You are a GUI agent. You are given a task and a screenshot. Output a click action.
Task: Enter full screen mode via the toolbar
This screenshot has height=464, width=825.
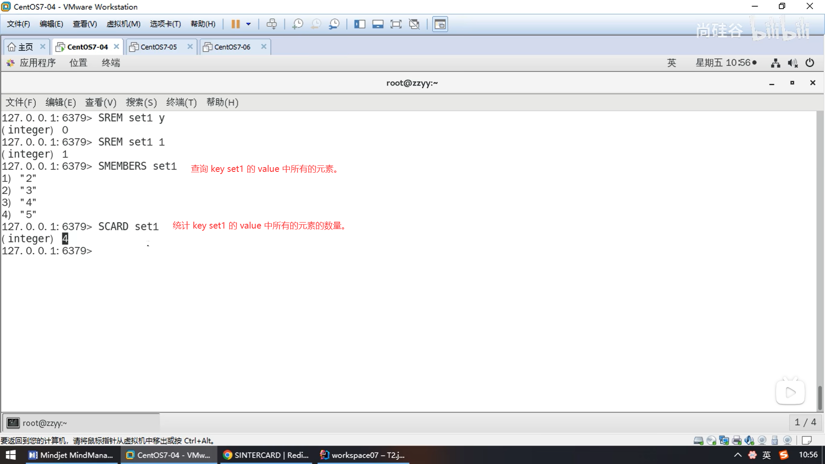[x=396, y=24]
